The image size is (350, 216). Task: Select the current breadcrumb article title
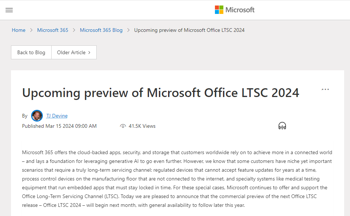[x=189, y=30]
